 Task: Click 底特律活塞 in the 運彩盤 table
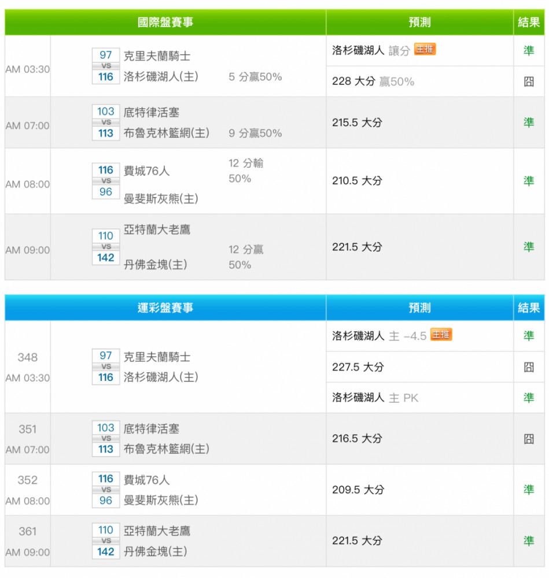pos(151,429)
